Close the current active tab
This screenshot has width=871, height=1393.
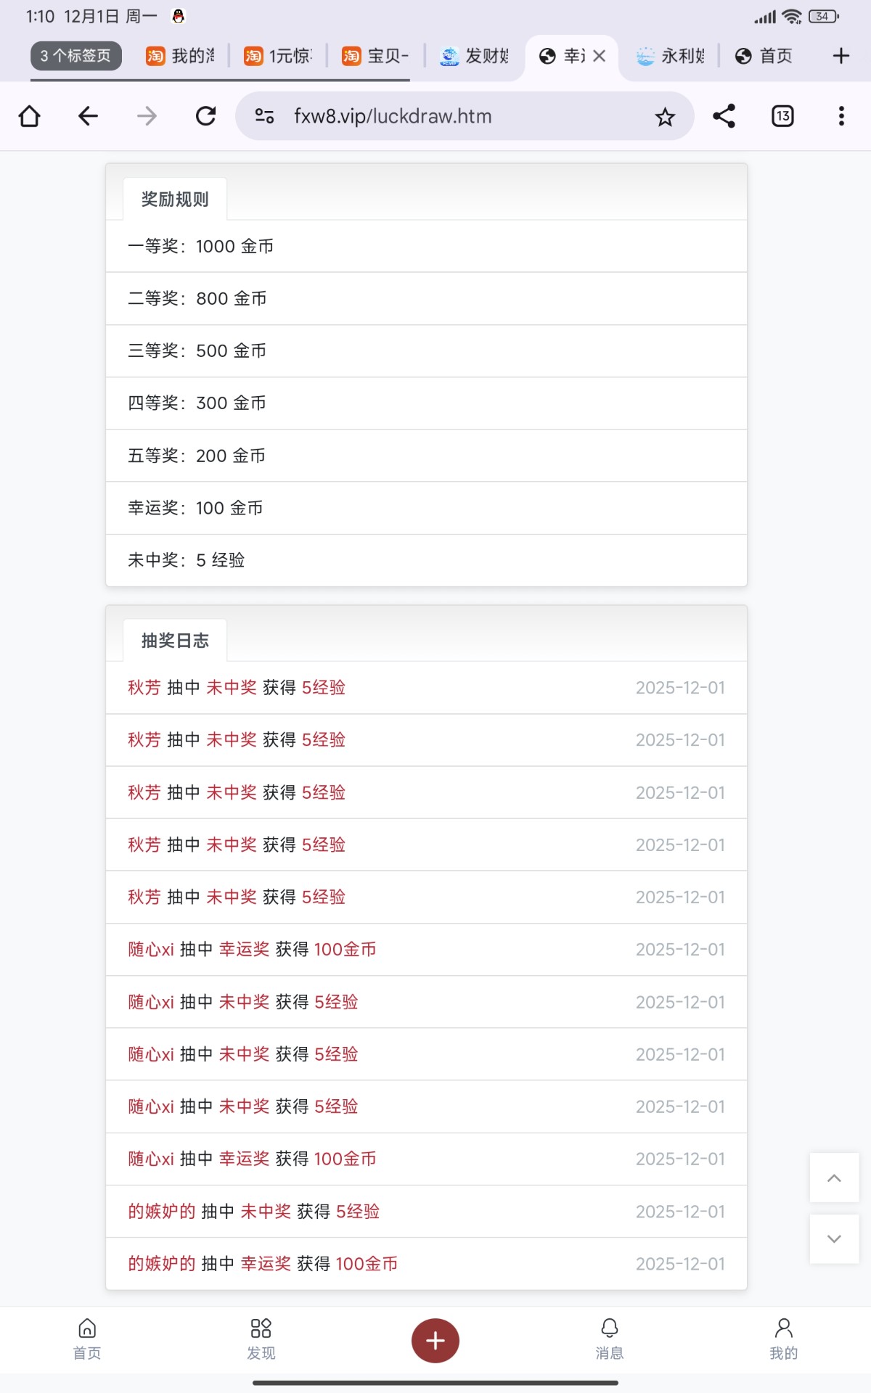(x=600, y=56)
